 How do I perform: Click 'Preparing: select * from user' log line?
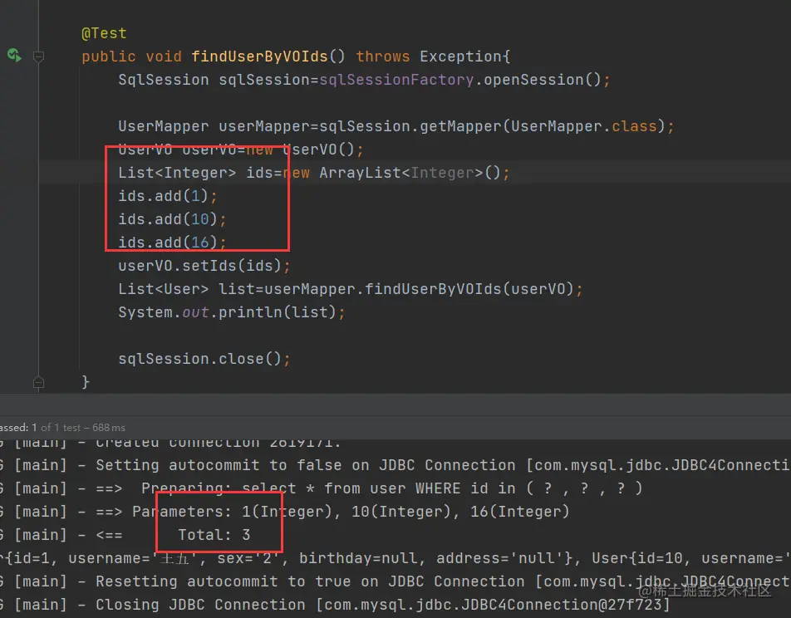(322, 488)
